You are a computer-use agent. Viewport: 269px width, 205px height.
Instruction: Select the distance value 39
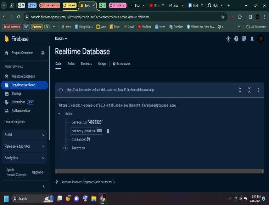pos(88,139)
